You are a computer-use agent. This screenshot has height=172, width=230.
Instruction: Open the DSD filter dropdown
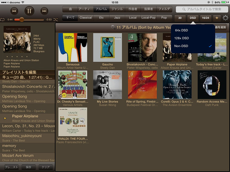193,18
